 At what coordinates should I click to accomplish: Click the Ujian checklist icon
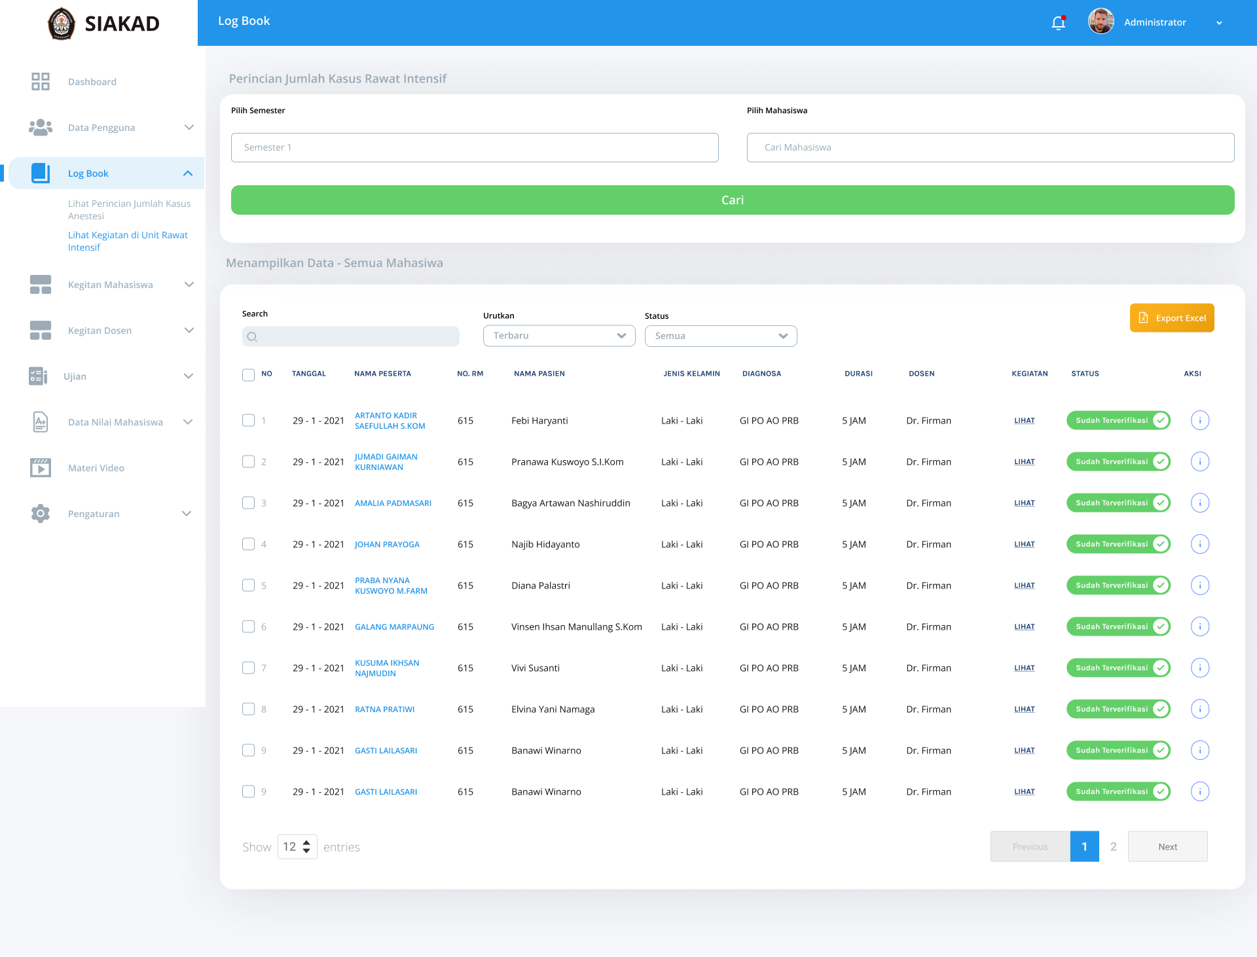[38, 376]
